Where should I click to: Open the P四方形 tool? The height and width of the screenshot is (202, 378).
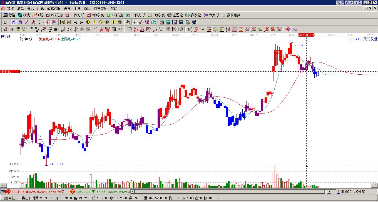pyautogui.click(x=54, y=15)
